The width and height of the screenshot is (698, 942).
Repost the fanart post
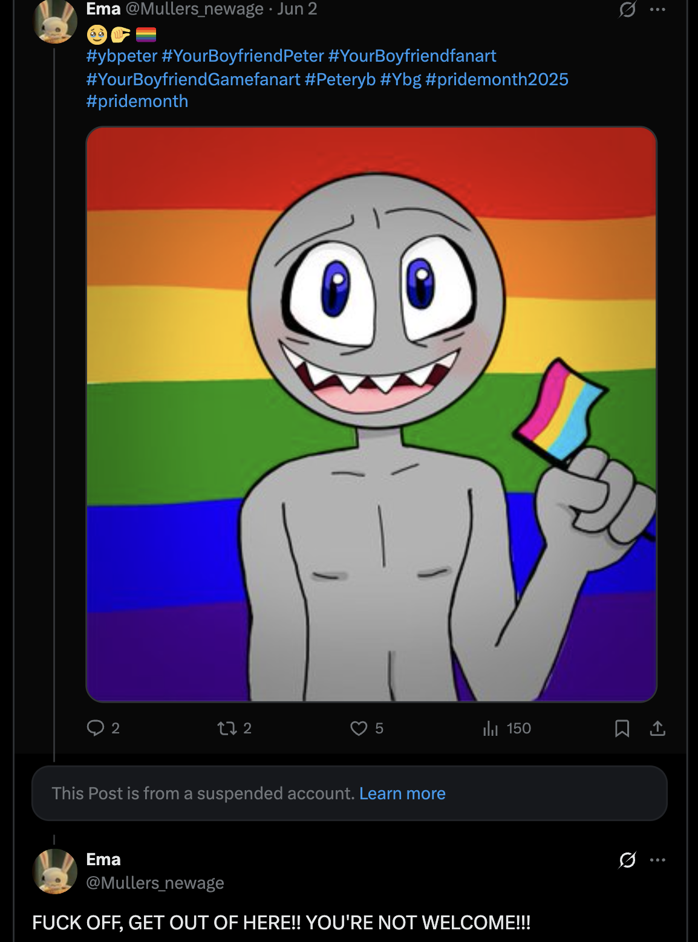click(x=227, y=728)
